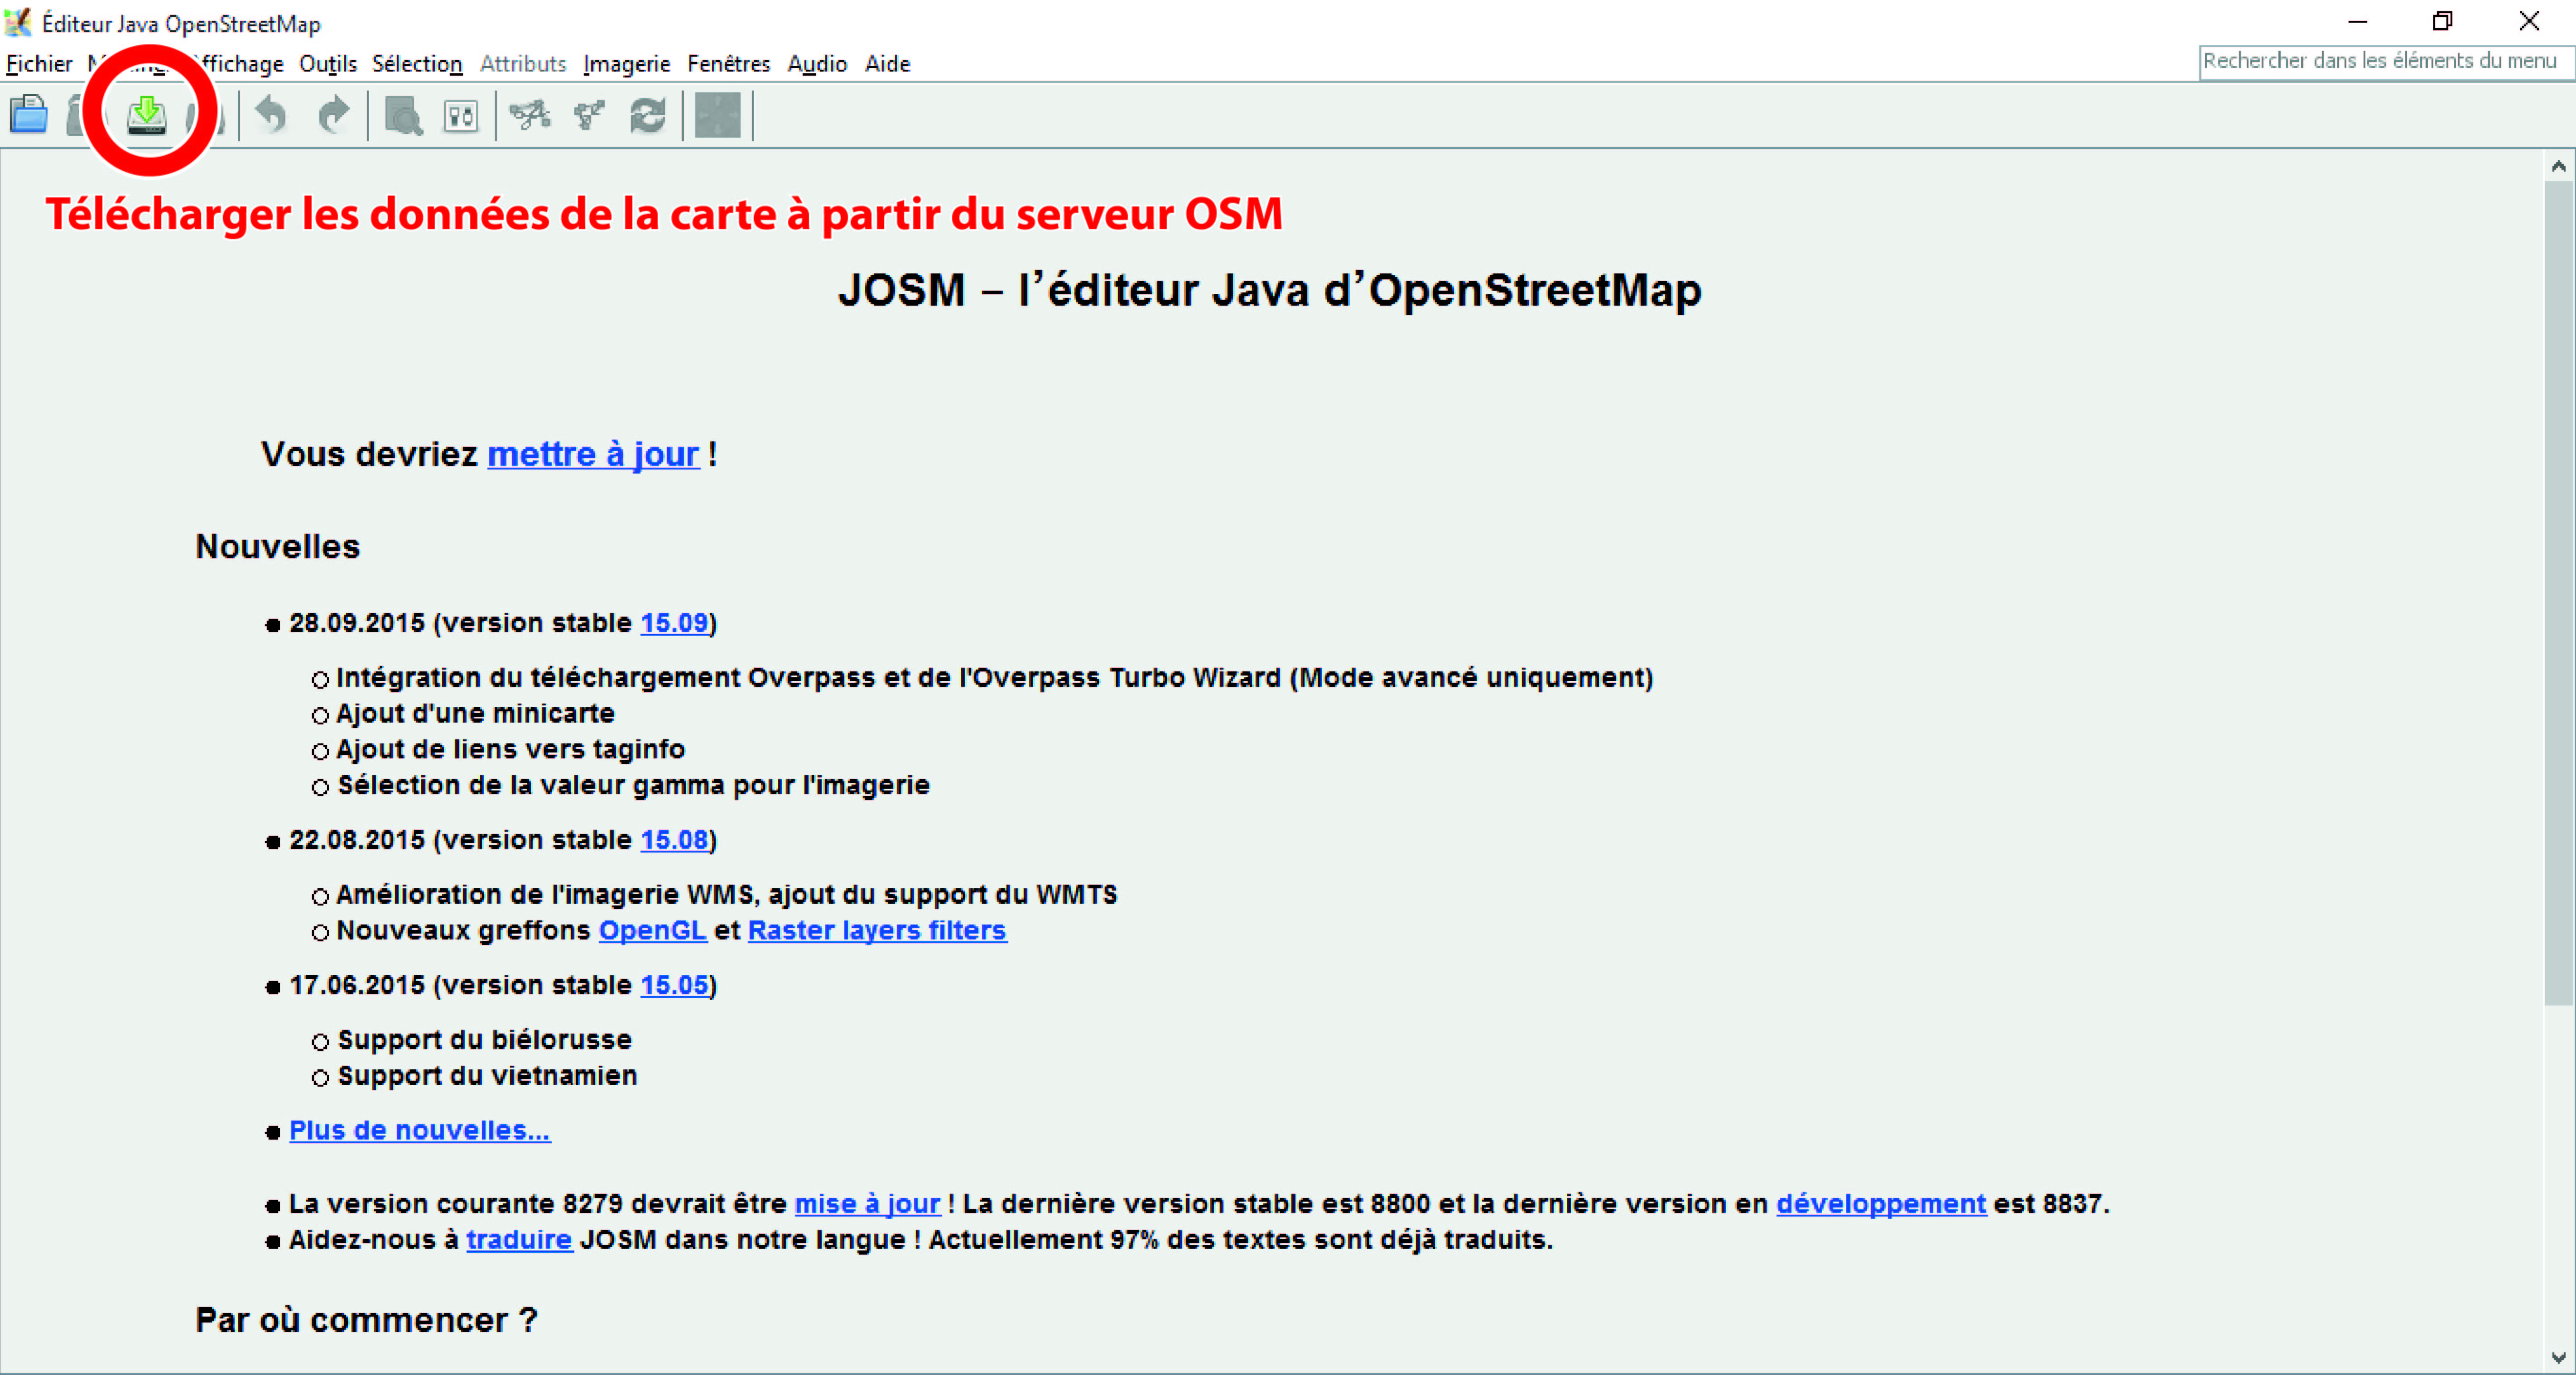Click the Undo arrow icon
This screenshot has height=1375, width=2576.
(270, 115)
